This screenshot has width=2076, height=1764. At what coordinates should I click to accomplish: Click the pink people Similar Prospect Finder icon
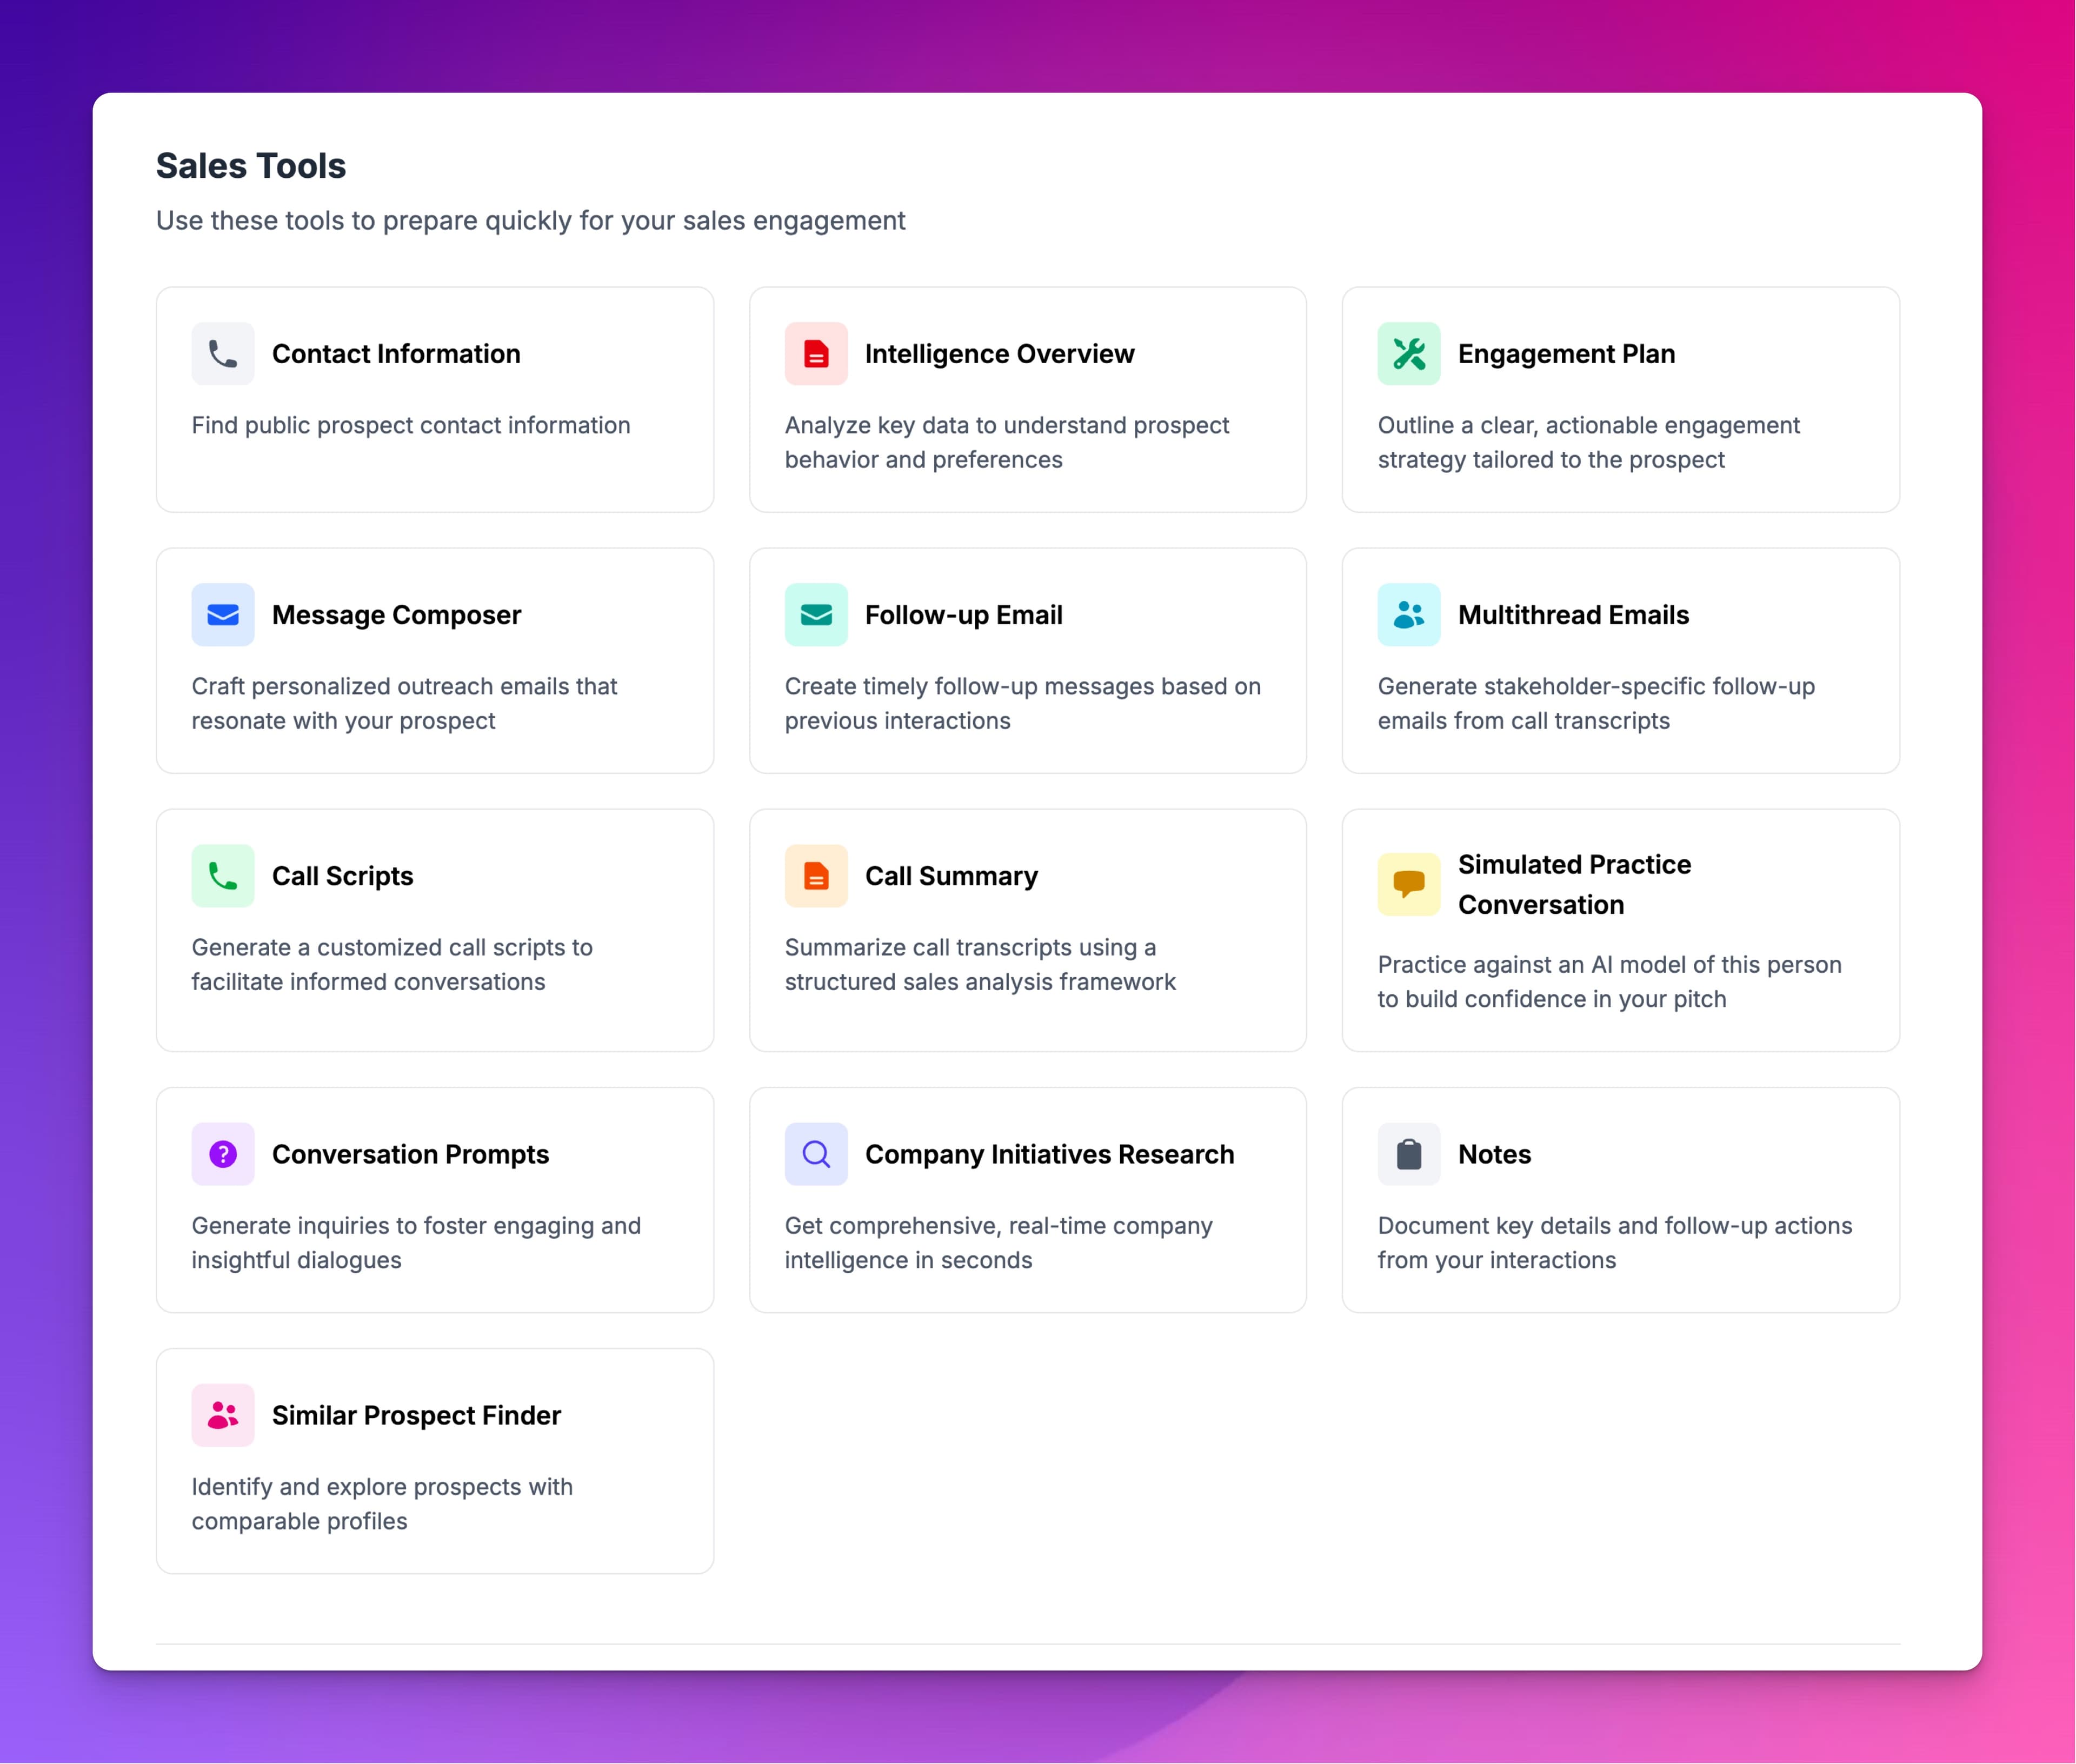coord(222,1414)
